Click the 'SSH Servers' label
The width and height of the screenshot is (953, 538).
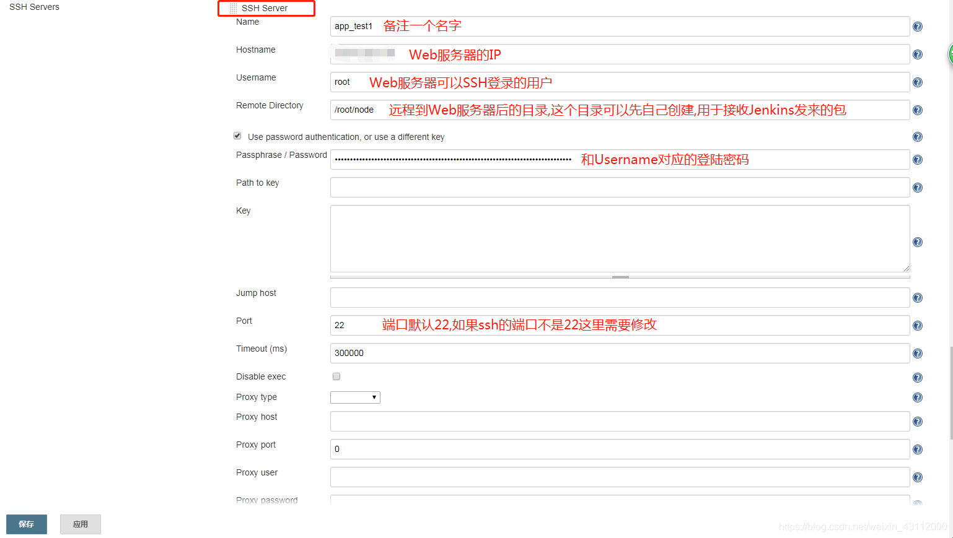click(x=34, y=7)
